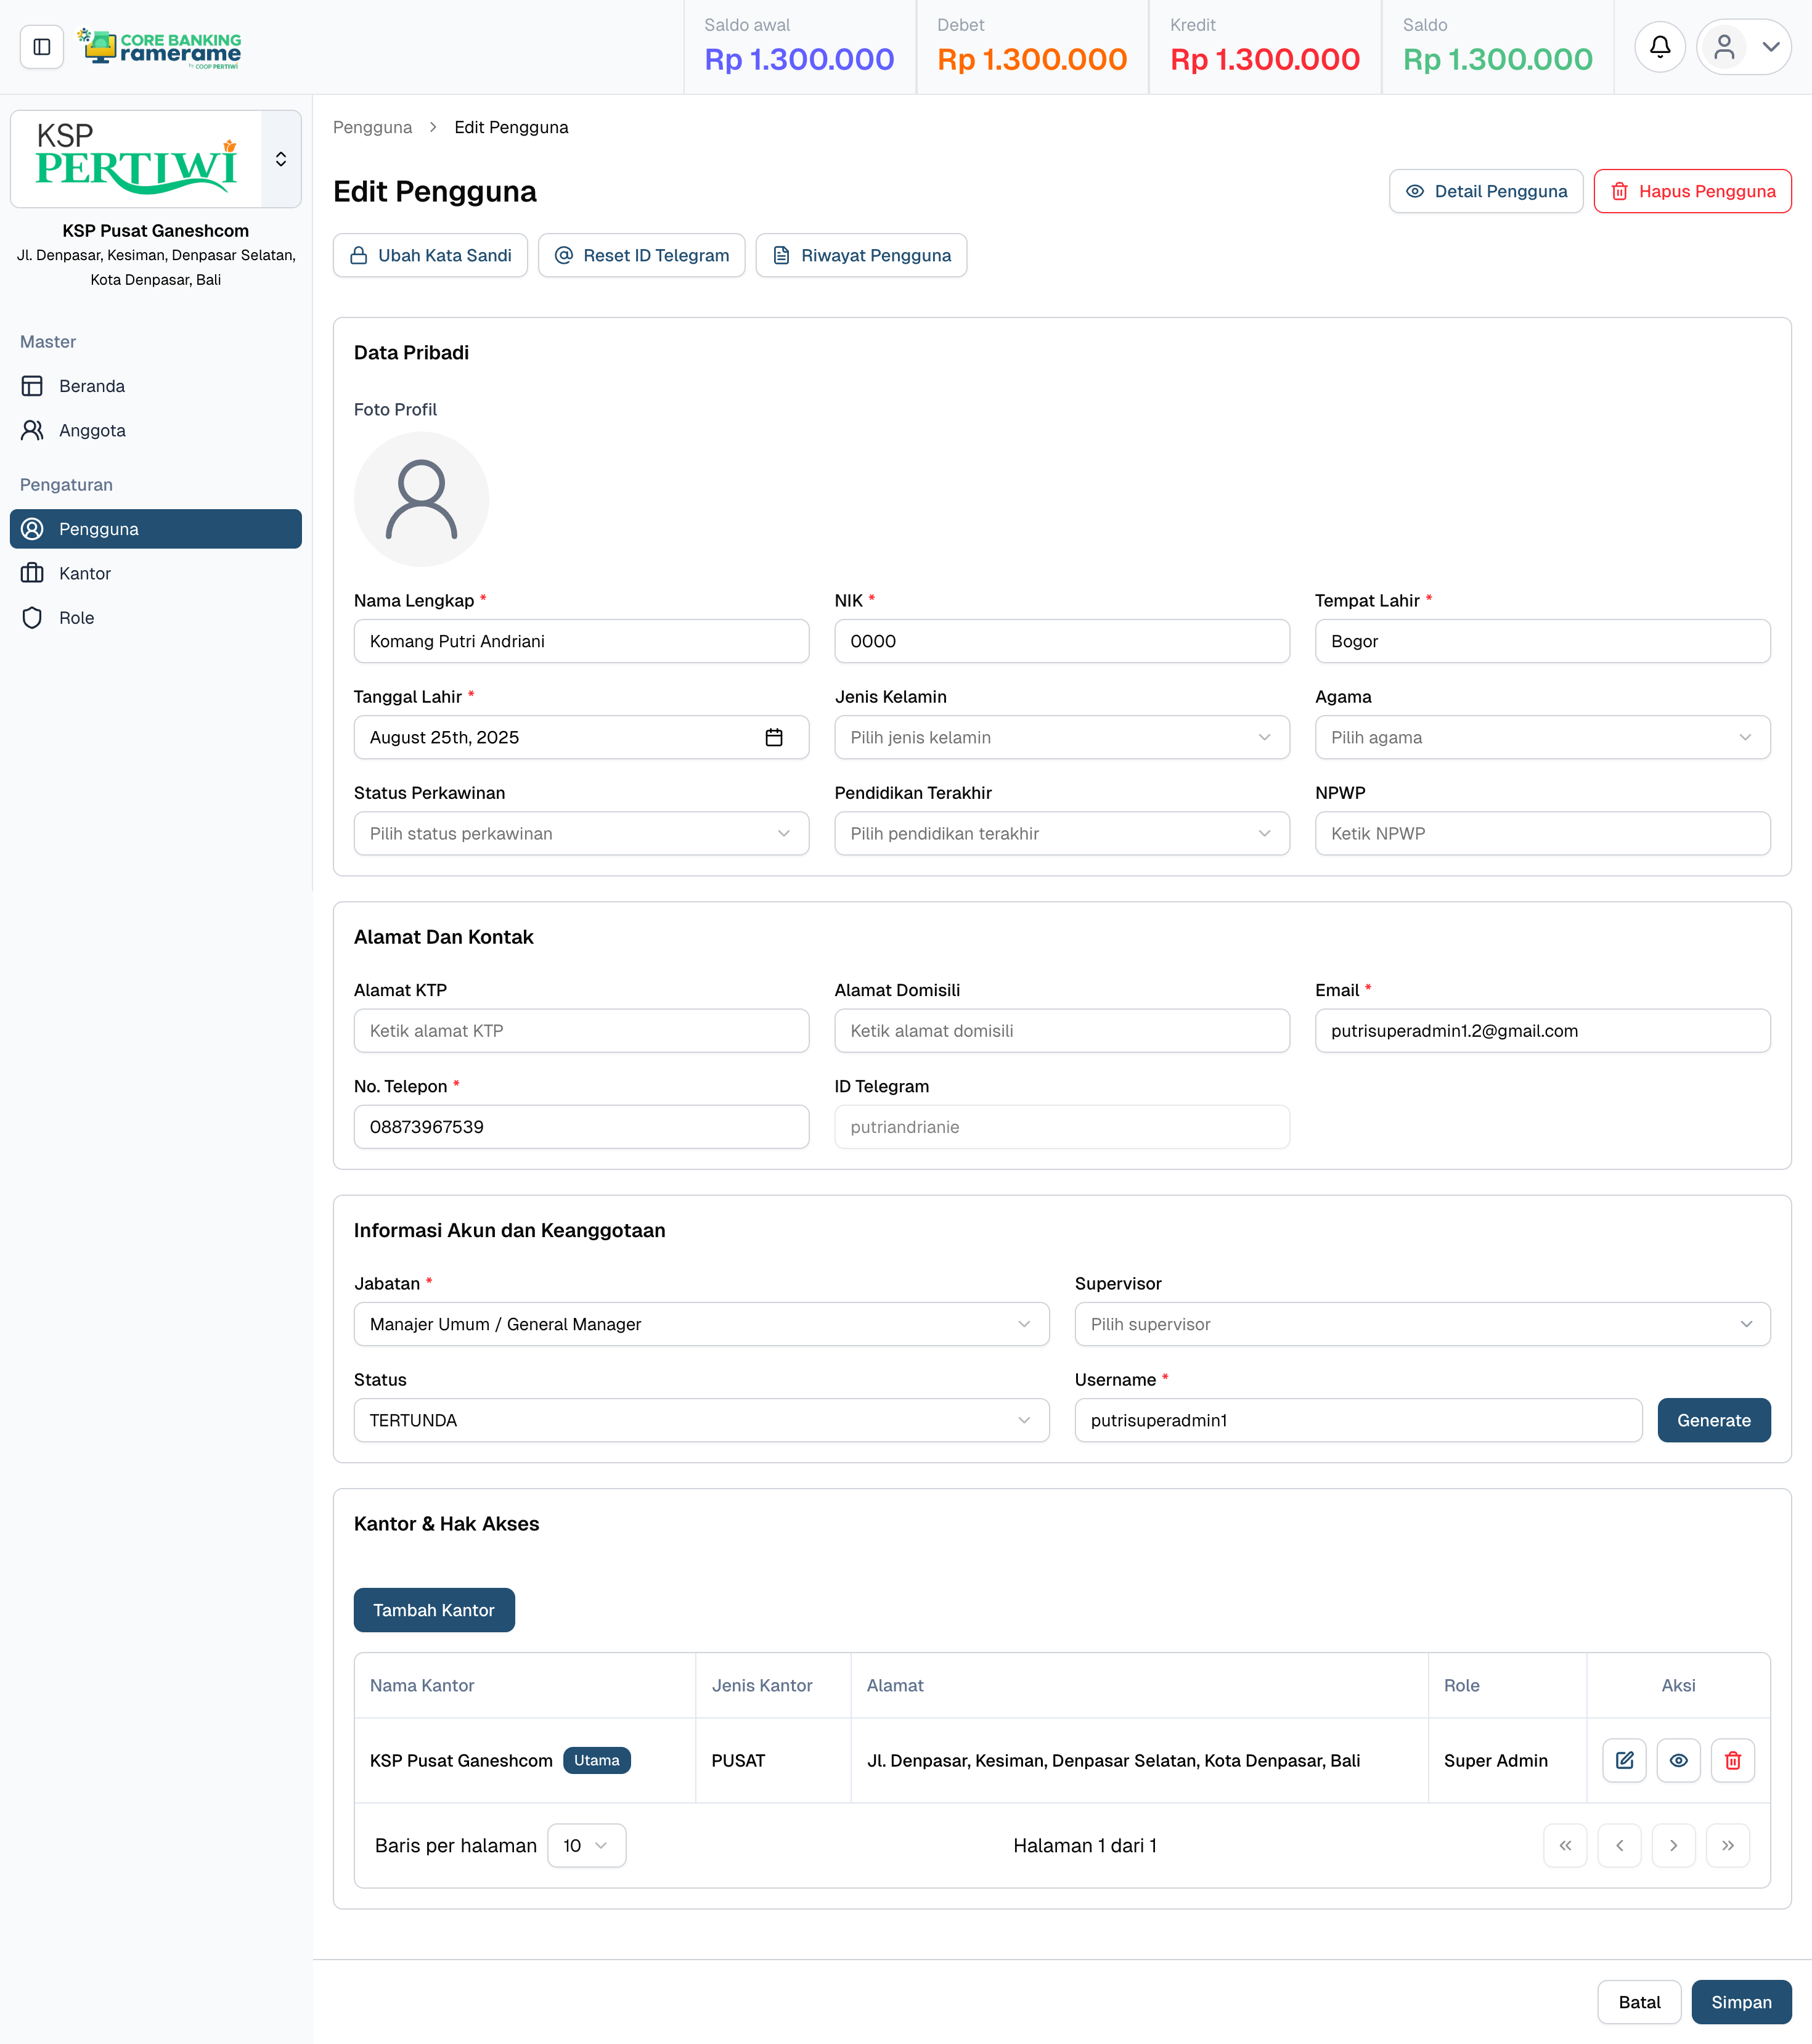Screen dimensions: 1812x2044
Task: Click the red trash icon in the Aksi column
Action: coord(1733,1760)
